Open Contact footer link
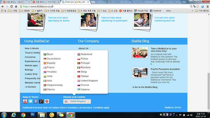Screen dimensions: 210x118 [30, 87]
